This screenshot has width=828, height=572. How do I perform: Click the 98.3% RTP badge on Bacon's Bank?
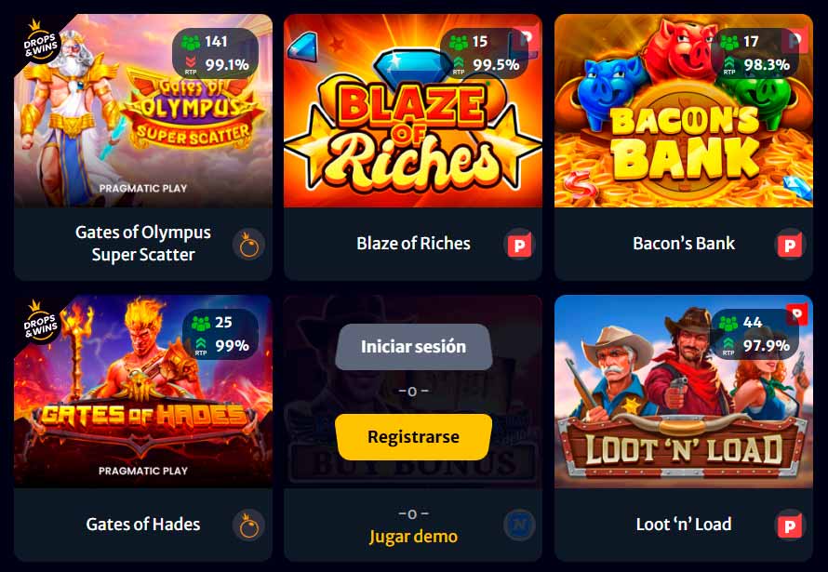coord(755,53)
